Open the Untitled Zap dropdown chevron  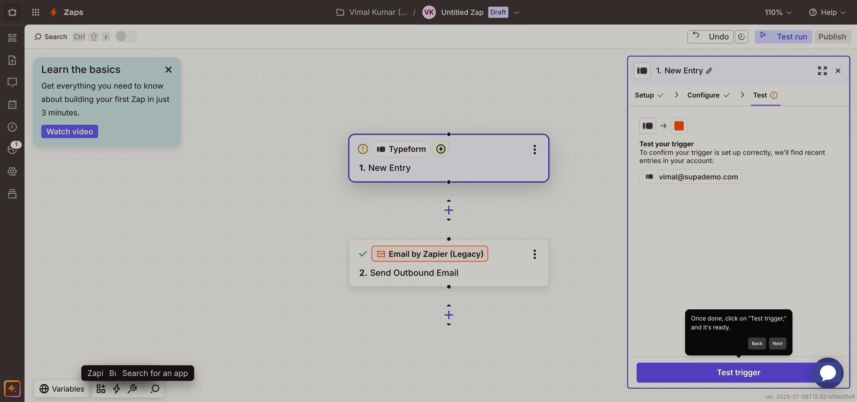(517, 13)
